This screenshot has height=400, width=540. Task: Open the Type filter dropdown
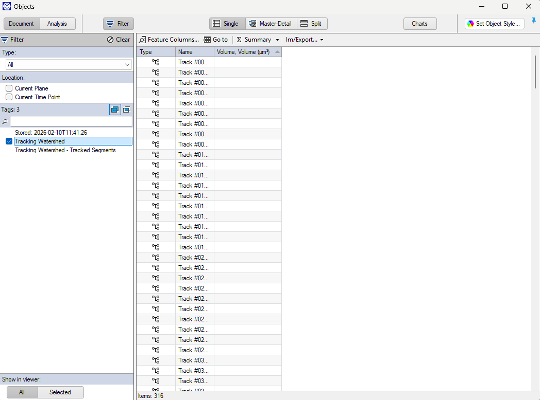click(127, 64)
